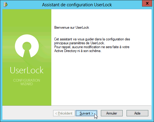This screenshot has width=154, height=122.
Task: Click the disabled '< Précédent' button
Action: [x=64, y=113]
